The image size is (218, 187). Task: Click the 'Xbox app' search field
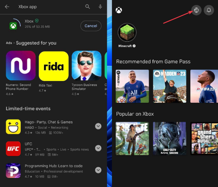28,7
